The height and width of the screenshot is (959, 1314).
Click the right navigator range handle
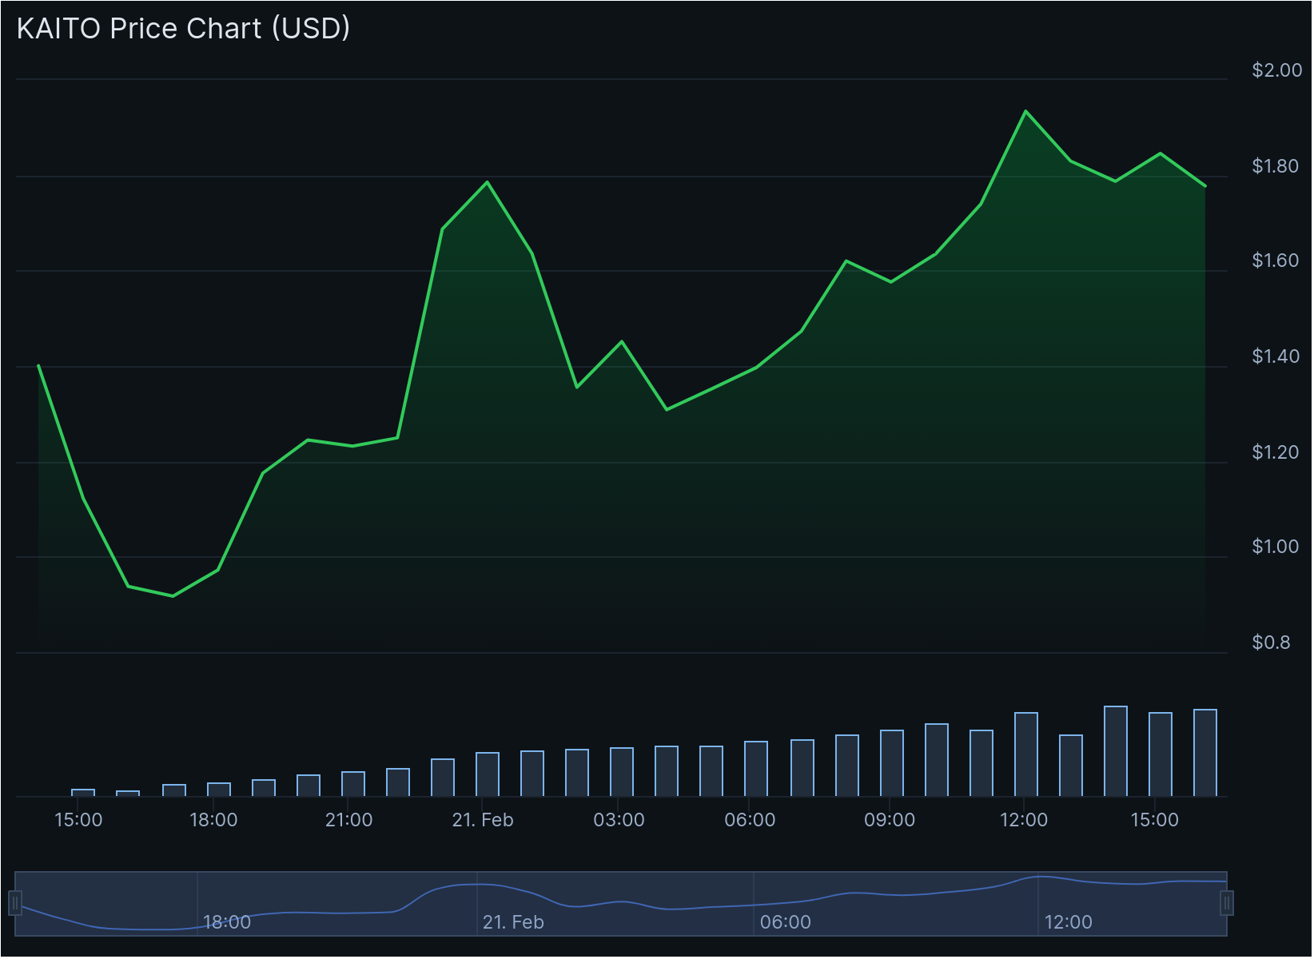1226,903
